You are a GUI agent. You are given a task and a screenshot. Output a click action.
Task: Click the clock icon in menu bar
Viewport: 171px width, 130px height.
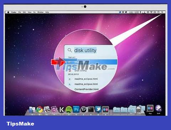pyautogui.click(x=159, y=12)
